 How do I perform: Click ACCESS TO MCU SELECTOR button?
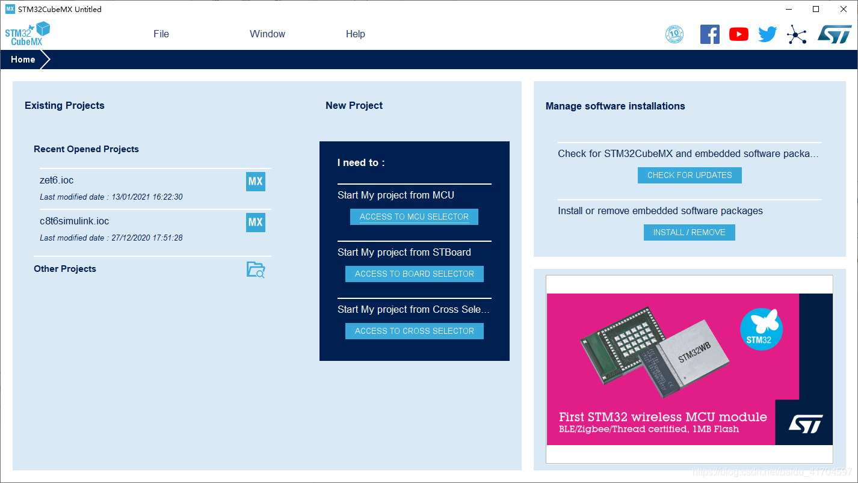pos(414,217)
